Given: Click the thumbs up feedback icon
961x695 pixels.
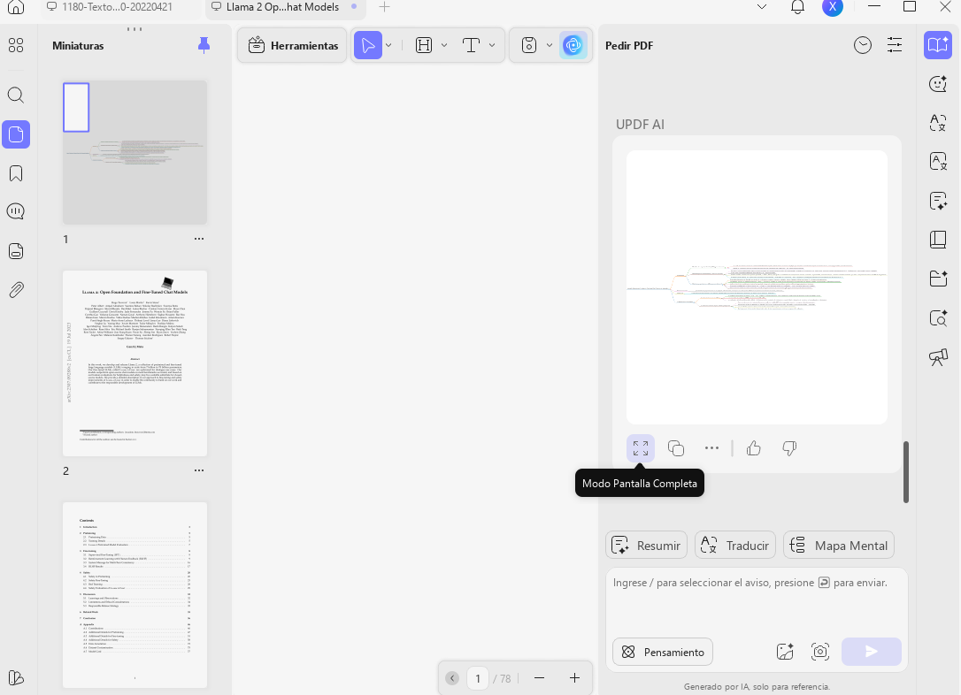Looking at the screenshot, I should point(754,448).
